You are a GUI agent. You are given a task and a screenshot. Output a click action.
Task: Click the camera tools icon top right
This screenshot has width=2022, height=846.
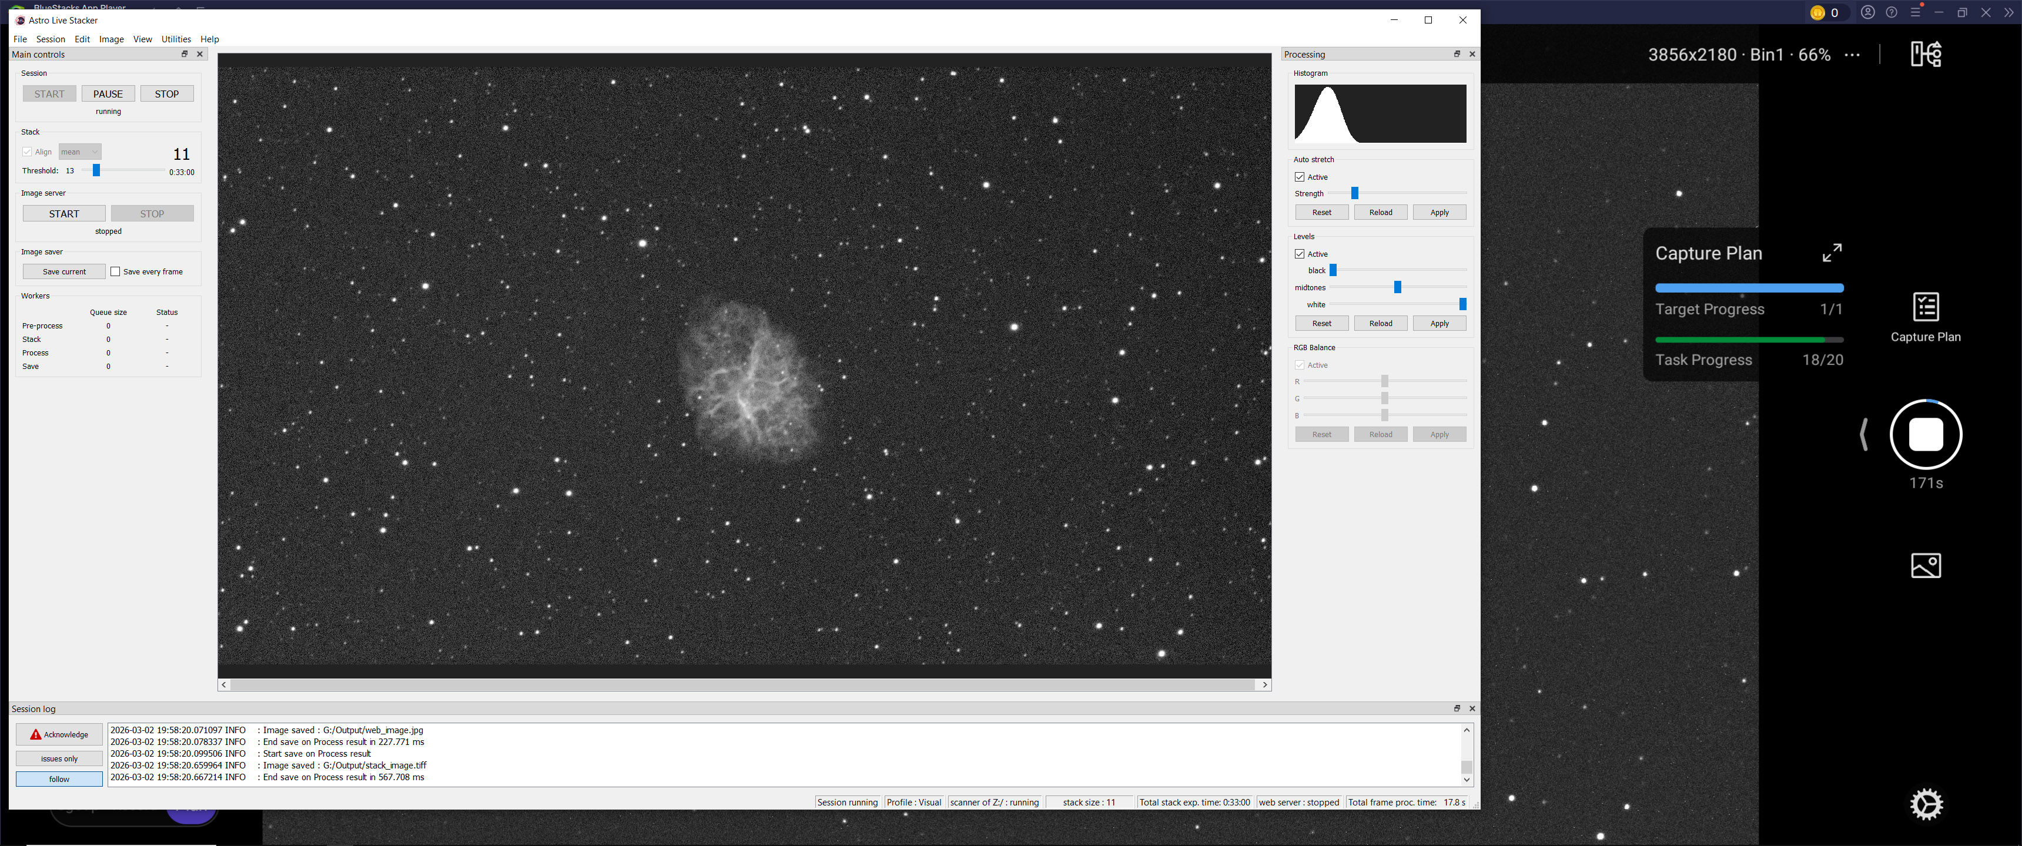tap(1926, 54)
